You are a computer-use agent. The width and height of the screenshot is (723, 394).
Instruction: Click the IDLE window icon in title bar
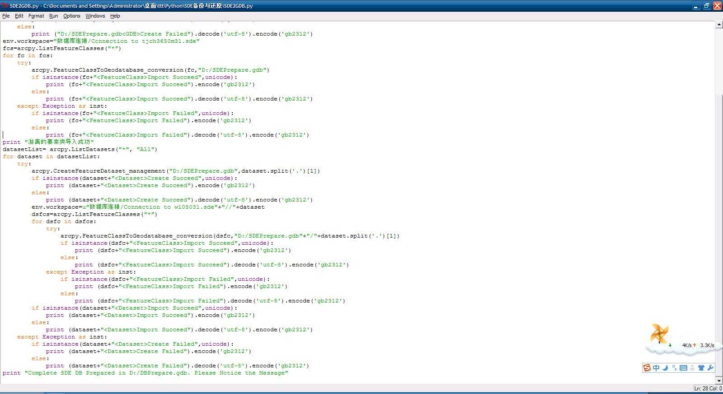[5, 6]
